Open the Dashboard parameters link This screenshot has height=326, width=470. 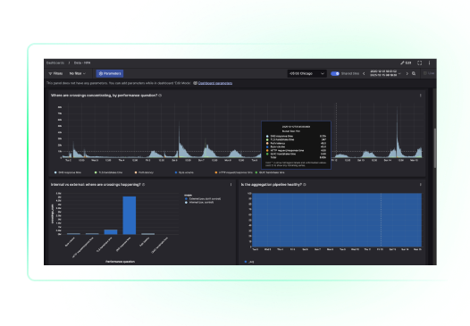click(215, 83)
